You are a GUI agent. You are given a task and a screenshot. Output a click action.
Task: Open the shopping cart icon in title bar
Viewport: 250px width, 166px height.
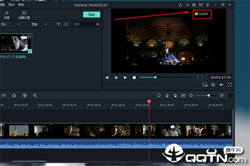pos(188,5)
